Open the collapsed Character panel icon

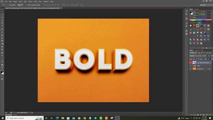pos(186,23)
